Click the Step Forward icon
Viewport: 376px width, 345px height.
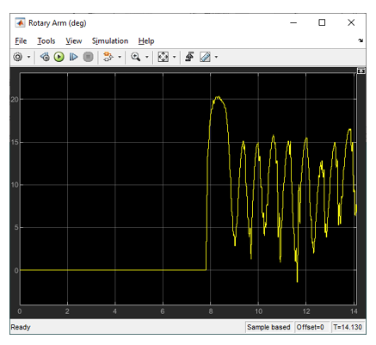click(73, 57)
